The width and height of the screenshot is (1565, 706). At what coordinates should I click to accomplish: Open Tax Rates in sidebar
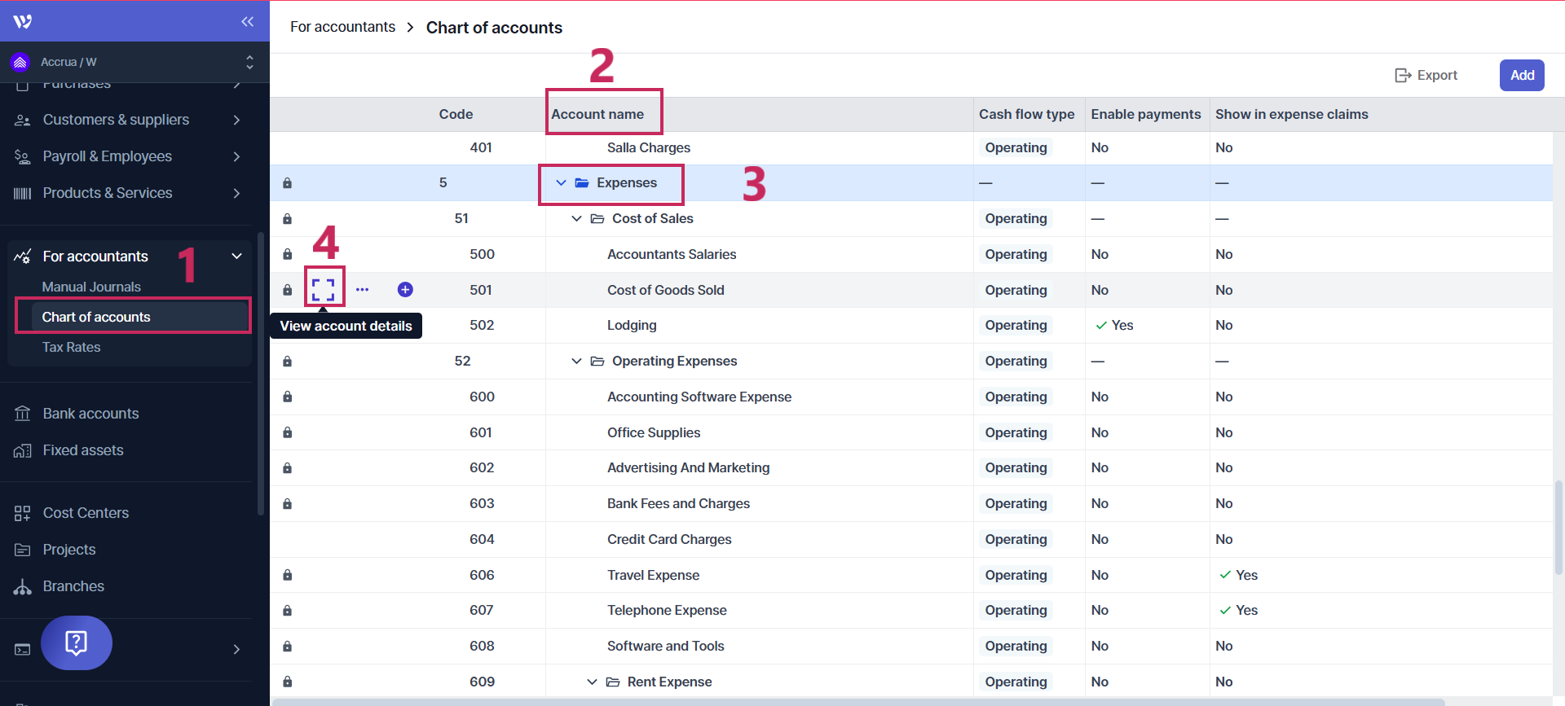tap(72, 347)
